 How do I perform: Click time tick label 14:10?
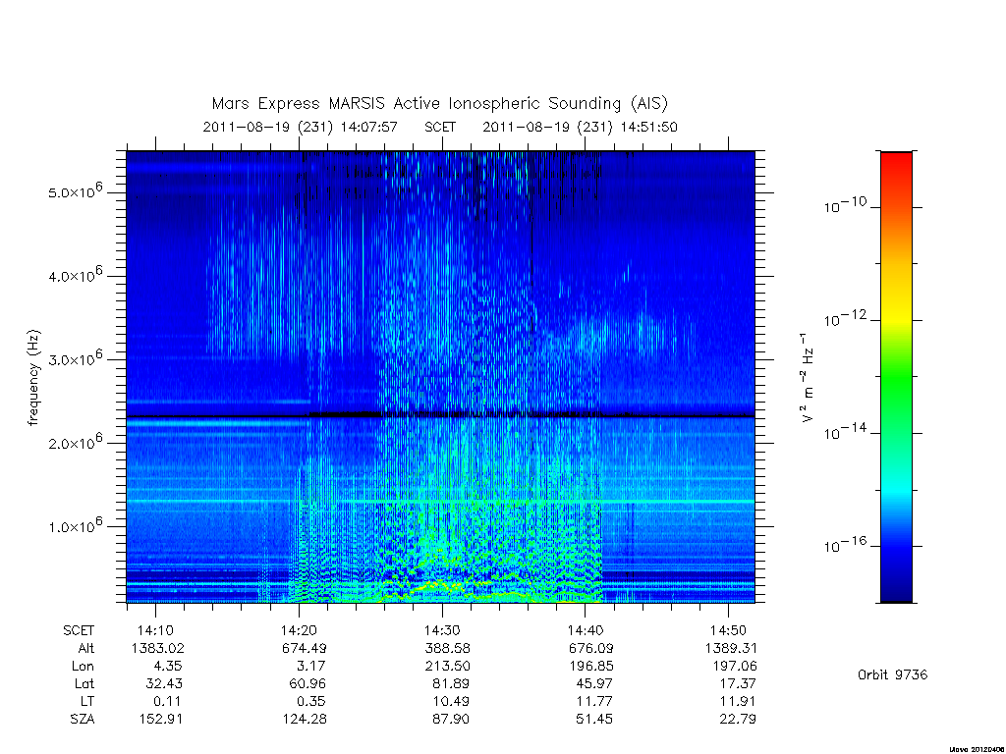[155, 631]
